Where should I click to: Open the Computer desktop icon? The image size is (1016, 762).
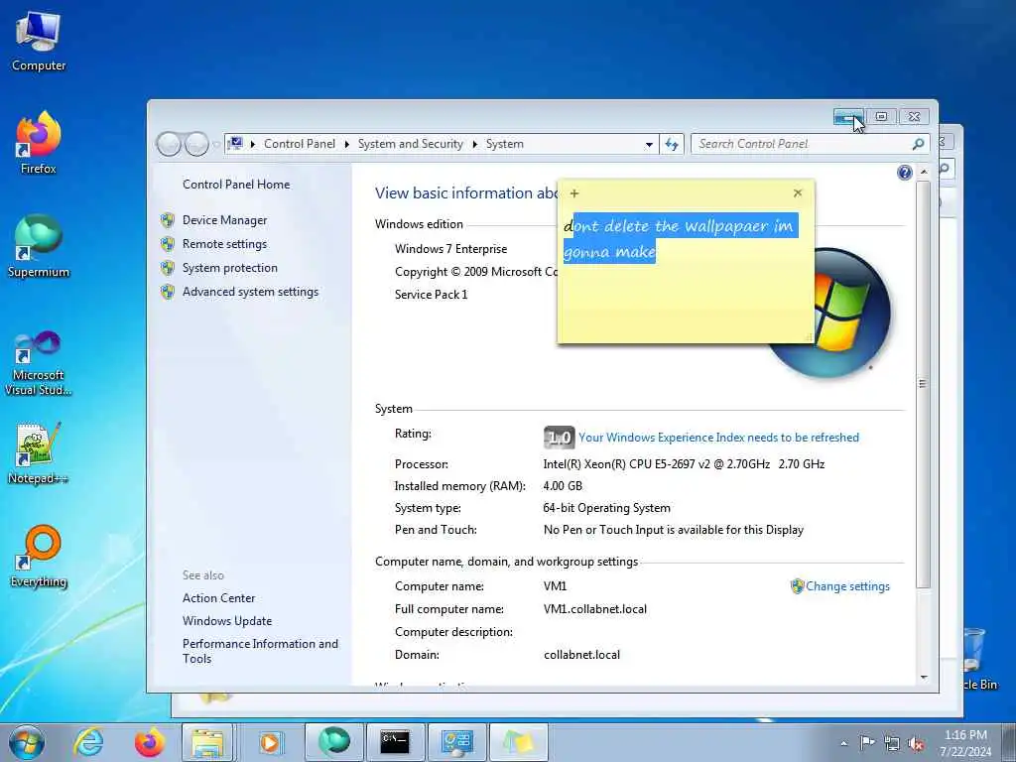(x=39, y=40)
